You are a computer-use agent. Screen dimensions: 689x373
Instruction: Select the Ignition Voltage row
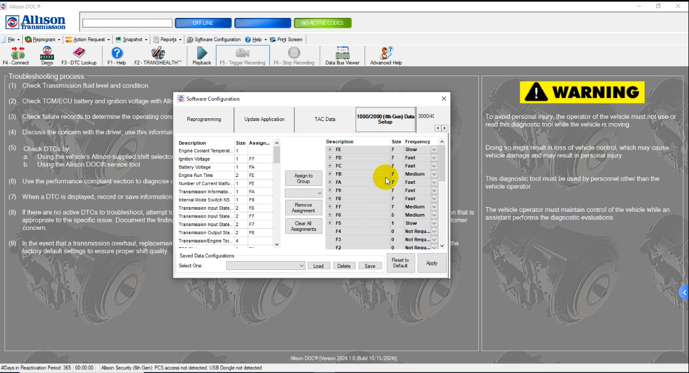[224, 159]
